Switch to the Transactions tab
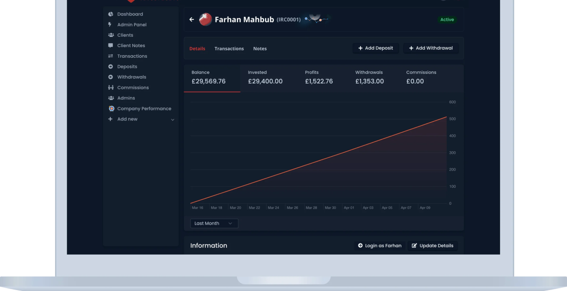Viewport: 567px width, 291px height. (x=229, y=48)
